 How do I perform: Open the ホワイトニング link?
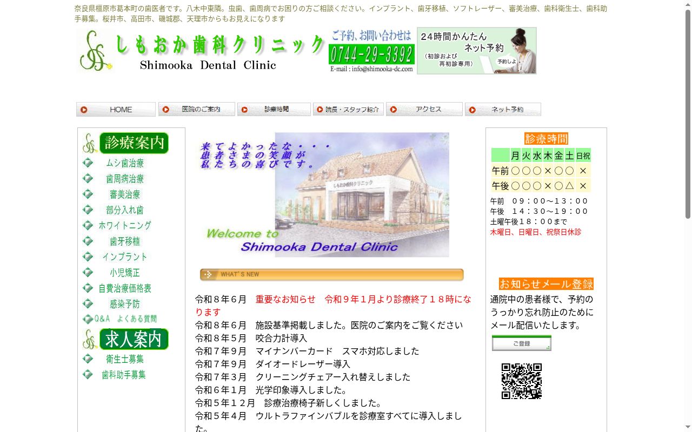pyautogui.click(x=125, y=226)
